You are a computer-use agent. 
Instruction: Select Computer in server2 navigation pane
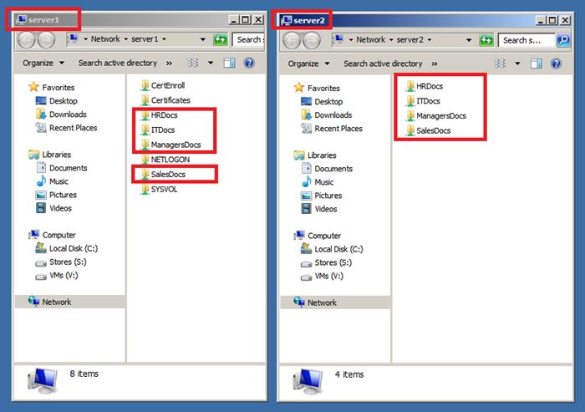(318, 236)
